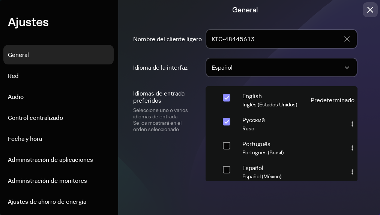Click the dropdown chevron beside Español
Viewport: 380px width, 215px height.
tap(347, 67)
